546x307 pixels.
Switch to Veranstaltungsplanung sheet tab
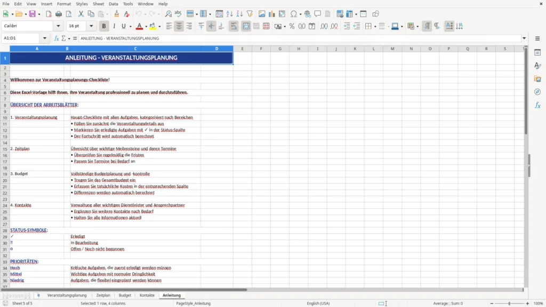pyautogui.click(x=67, y=295)
